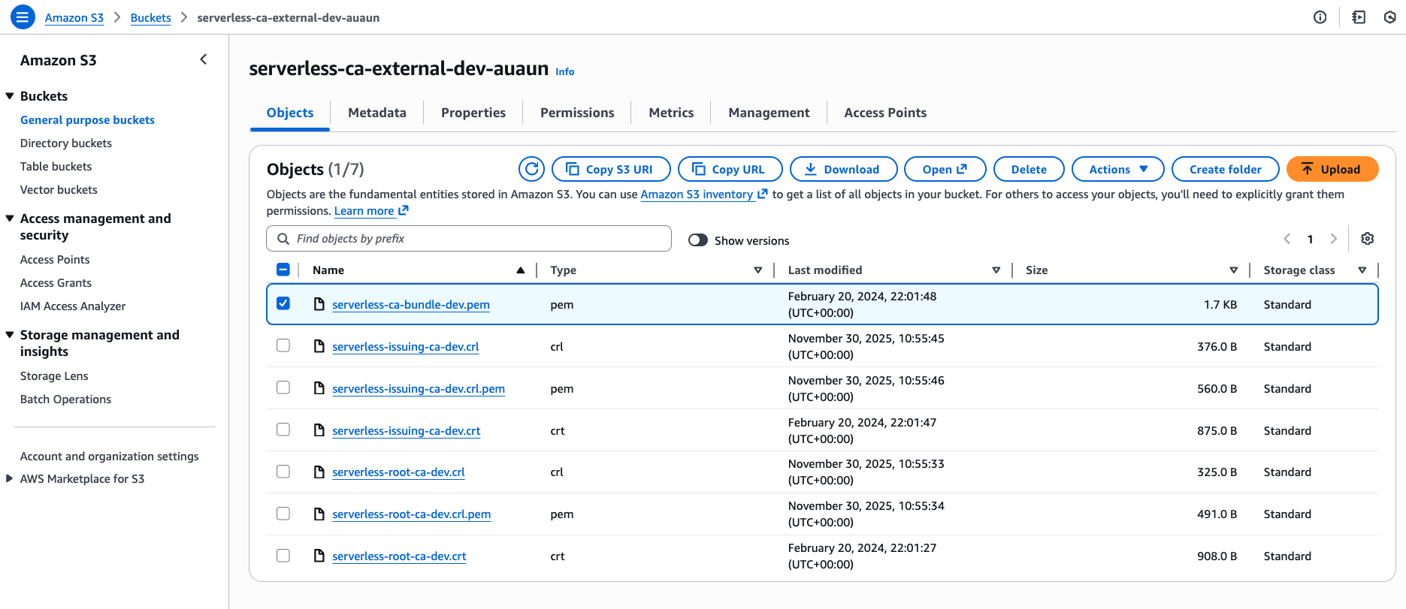Switch to the Permissions tab

pyautogui.click(x=576, y=113)
